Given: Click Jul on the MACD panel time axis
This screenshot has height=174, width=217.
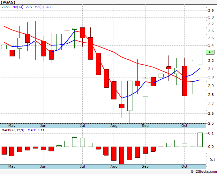Looking at the screenshot, I should [x=82, y=167].
